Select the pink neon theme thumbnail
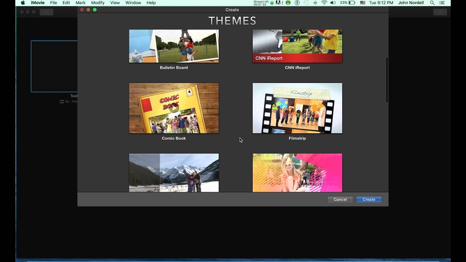The image size is (466, 262). tap(297, 172)
